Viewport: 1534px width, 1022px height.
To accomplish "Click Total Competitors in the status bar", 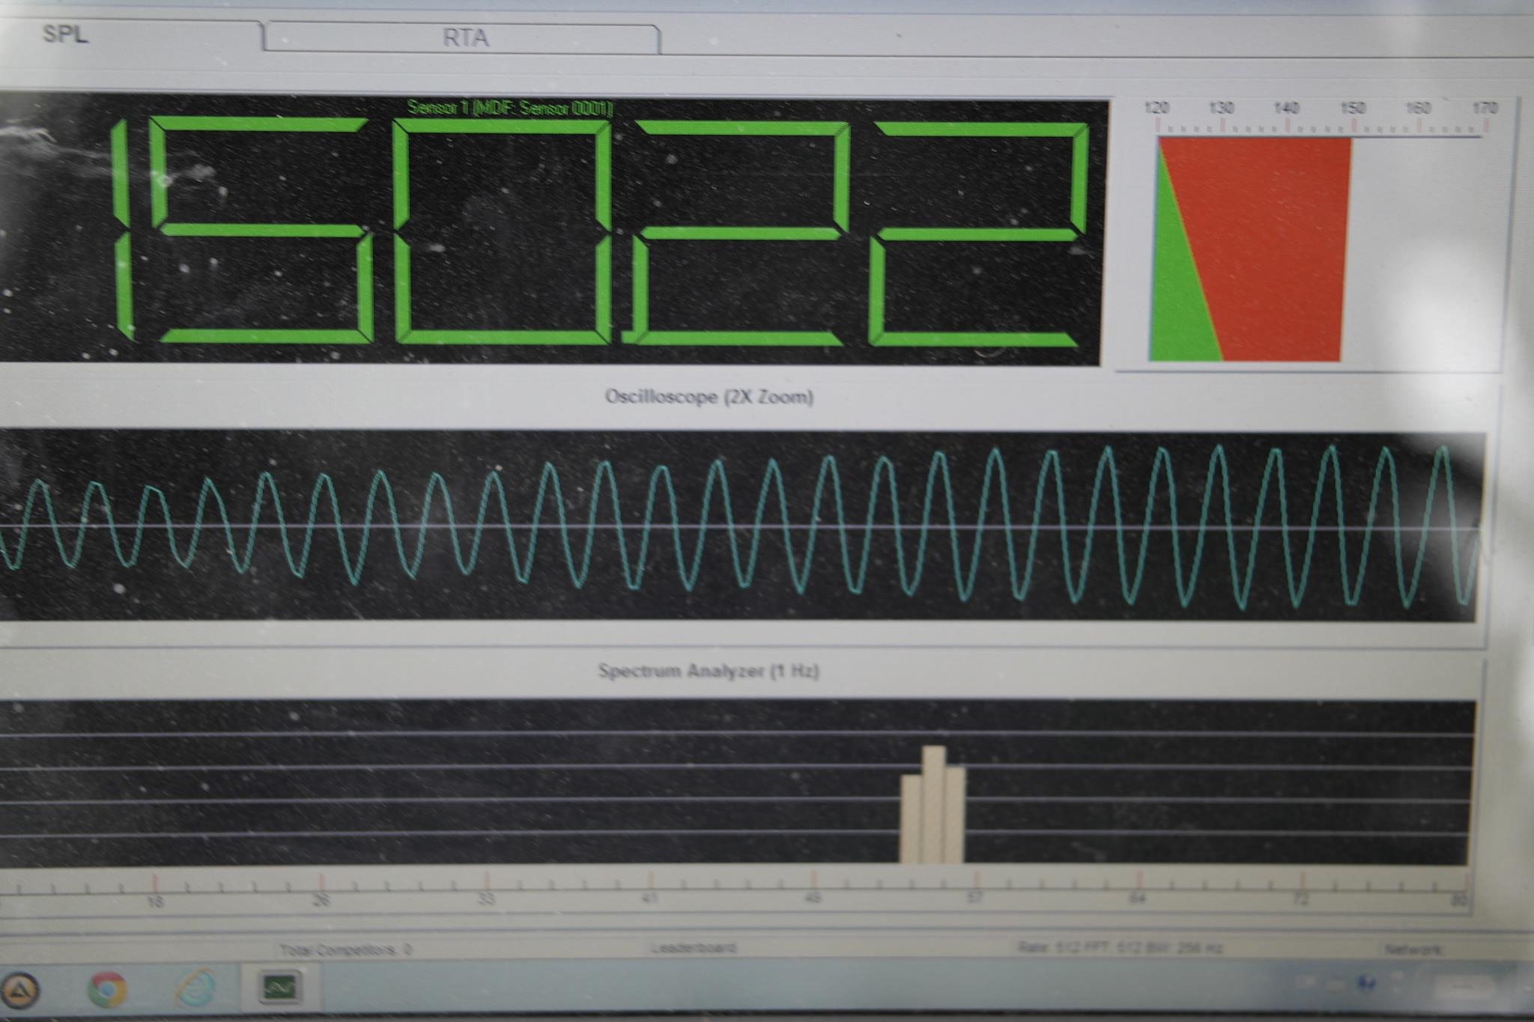I will [346, 949].
